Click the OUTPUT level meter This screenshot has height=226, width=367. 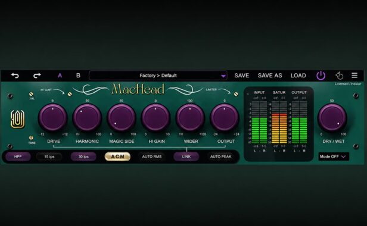[x=299, y=123]
